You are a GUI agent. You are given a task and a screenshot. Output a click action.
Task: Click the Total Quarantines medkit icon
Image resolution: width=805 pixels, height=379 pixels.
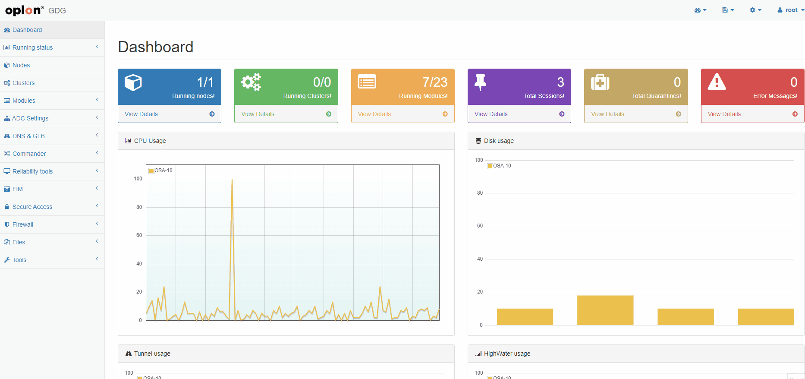tap(600, 82)
